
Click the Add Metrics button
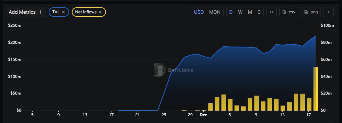(x=26, y=12)
